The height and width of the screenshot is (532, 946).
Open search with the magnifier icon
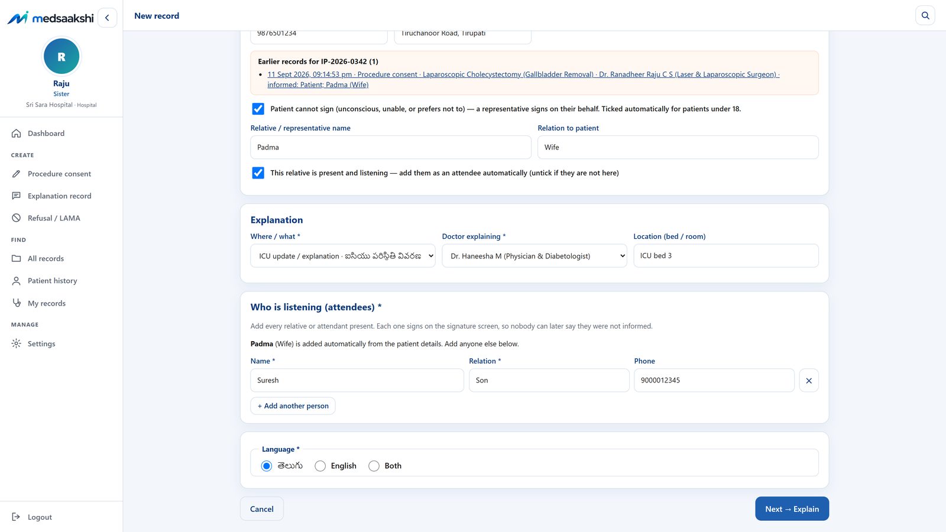point(925,15)
